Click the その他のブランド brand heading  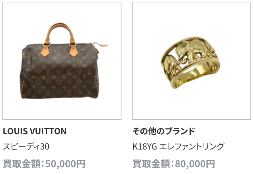164,131
